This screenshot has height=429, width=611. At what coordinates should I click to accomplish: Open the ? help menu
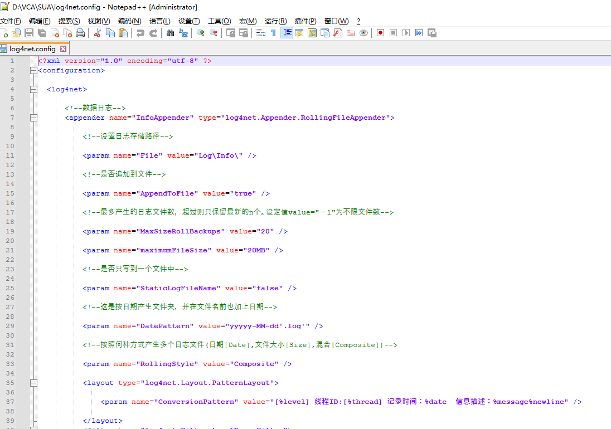click(x=358, y=21)
